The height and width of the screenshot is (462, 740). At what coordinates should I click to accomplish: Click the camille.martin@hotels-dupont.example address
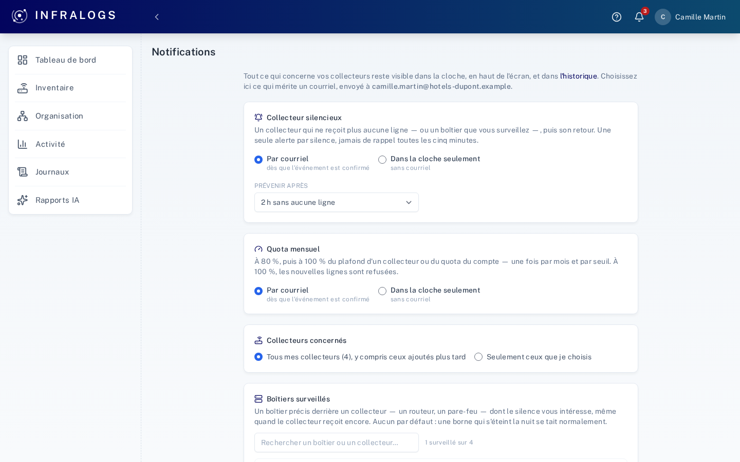(441, 86)
